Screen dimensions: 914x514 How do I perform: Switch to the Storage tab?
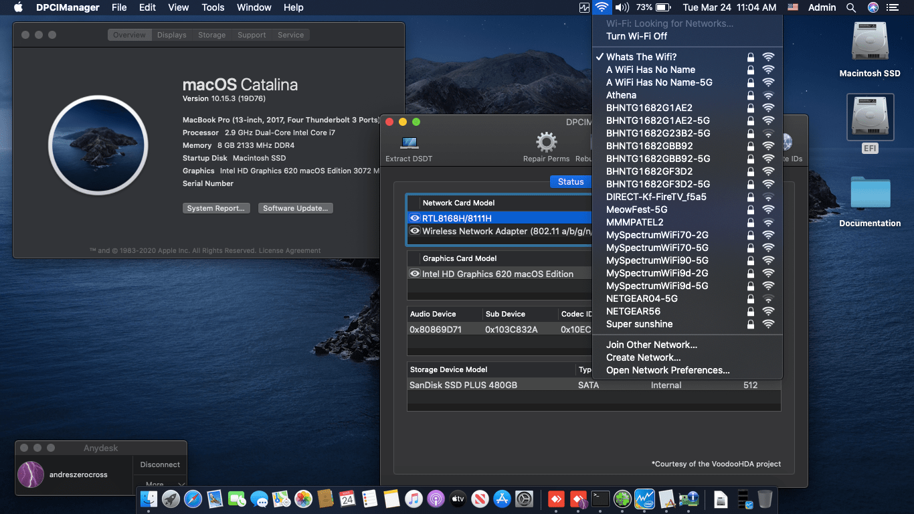point(211,35)
